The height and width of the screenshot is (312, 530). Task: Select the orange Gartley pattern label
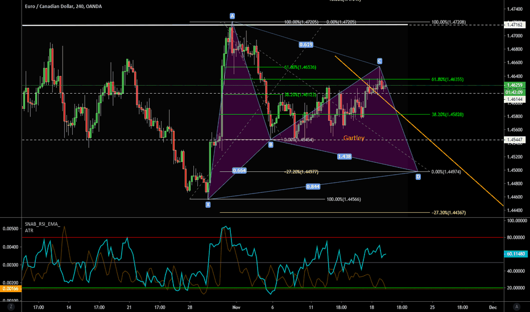[x=354, y=138]
